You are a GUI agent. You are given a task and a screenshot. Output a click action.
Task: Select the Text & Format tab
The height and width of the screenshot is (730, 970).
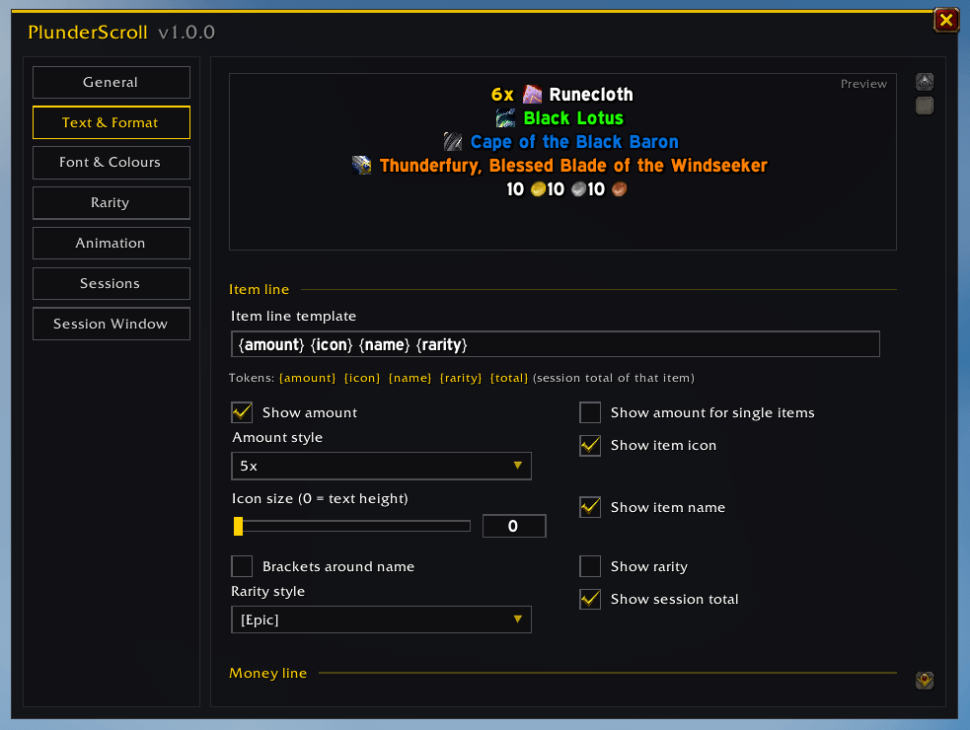tap(112, 122)
